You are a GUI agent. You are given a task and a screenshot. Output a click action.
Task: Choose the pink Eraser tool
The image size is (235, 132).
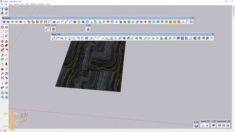(x=7, y=13)
